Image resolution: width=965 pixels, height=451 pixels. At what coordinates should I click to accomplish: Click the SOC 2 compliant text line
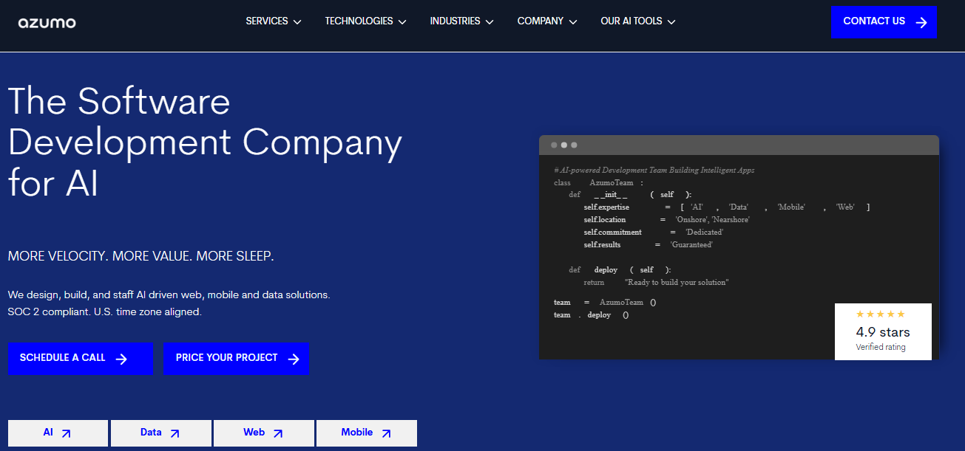coord(105,312)
